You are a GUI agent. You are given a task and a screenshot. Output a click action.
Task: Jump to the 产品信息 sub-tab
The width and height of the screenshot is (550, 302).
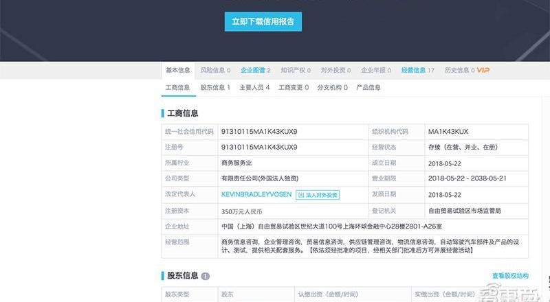[368, 88]
